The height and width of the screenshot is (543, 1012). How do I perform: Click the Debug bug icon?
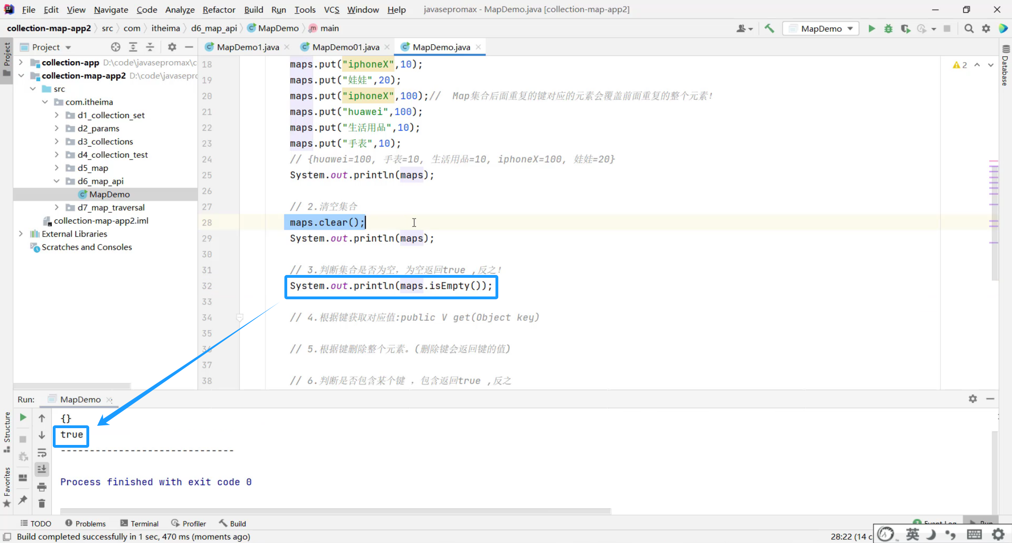pyautogui.click(x=888, y=28)
